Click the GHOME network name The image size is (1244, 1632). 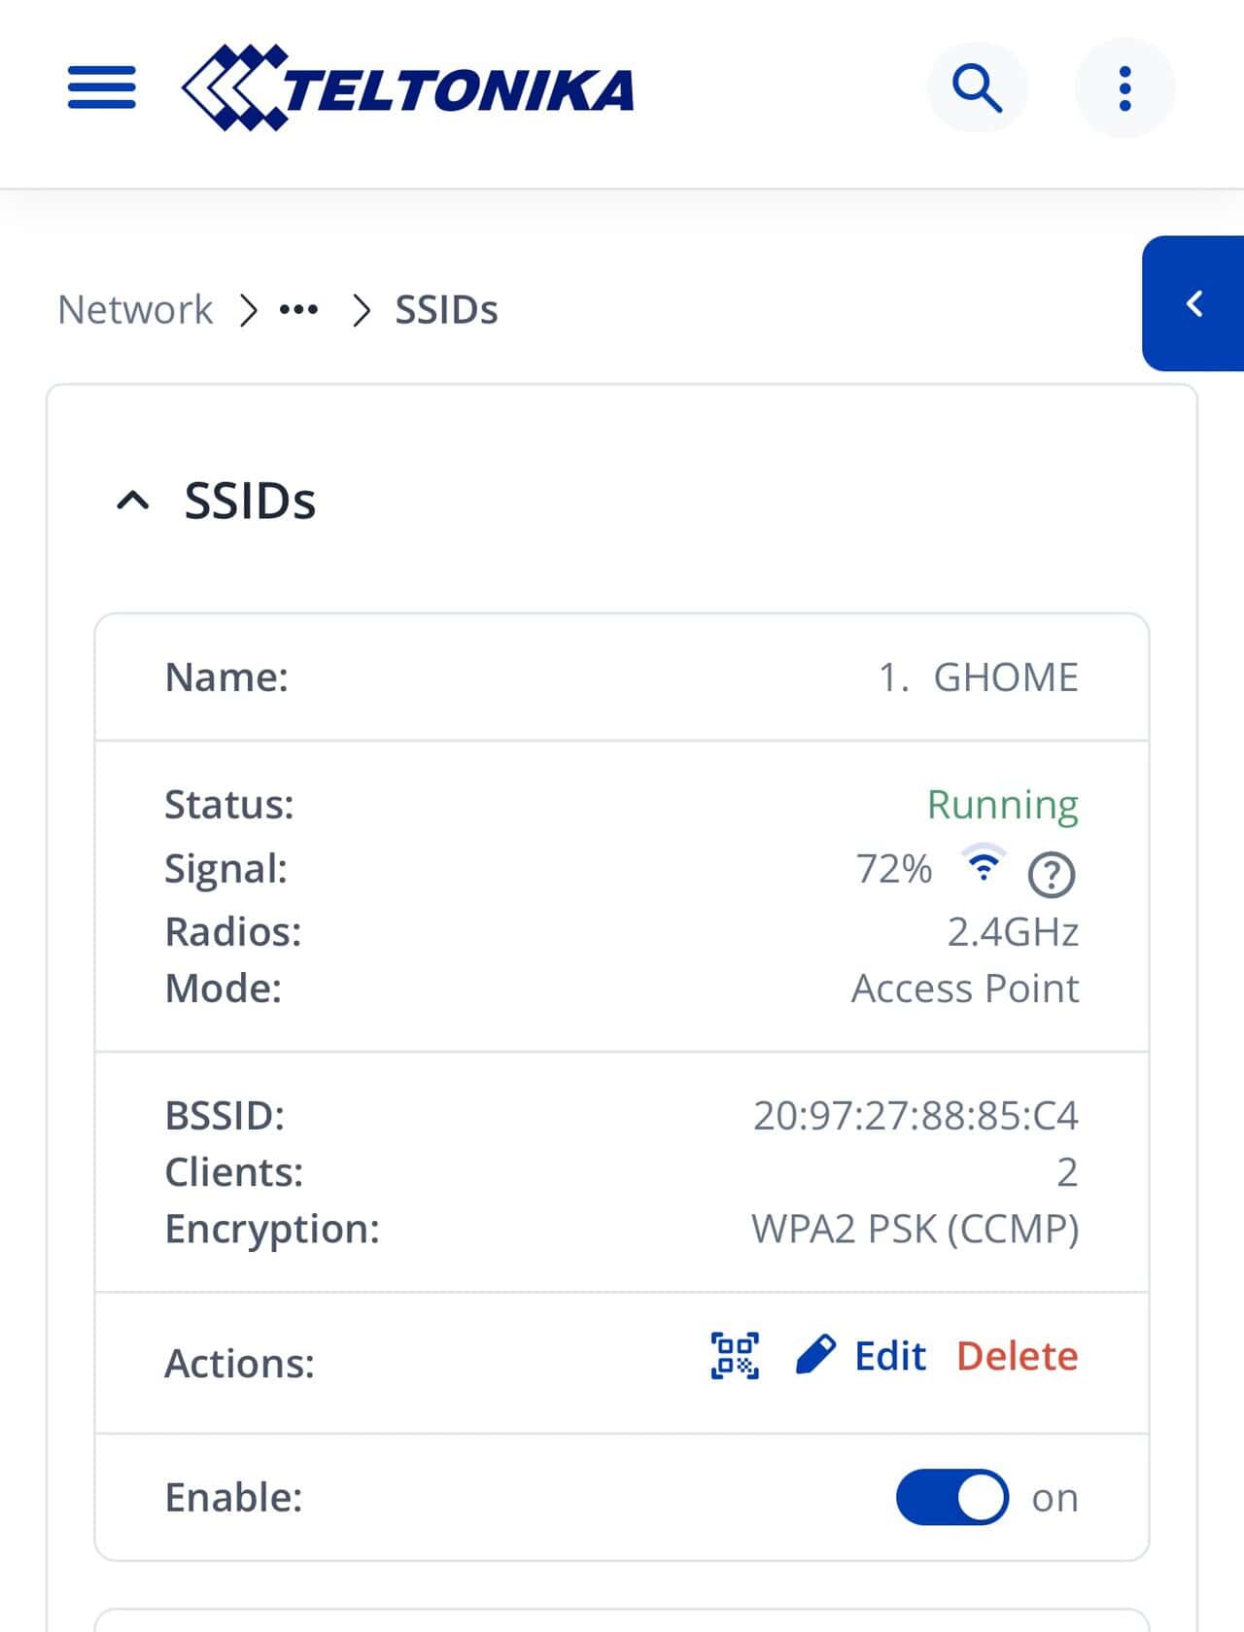[1005, 677]
